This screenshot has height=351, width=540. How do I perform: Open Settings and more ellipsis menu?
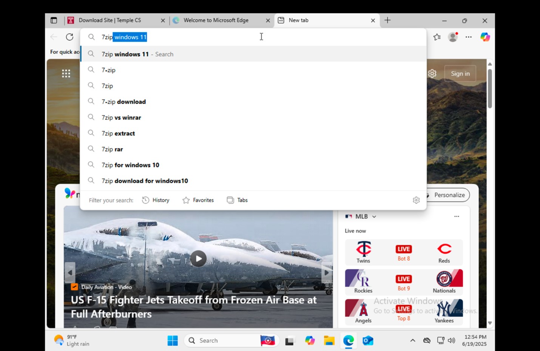coord(469,37)
